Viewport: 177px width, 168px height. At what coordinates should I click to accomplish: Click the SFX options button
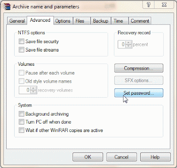[x=139, y=80]
